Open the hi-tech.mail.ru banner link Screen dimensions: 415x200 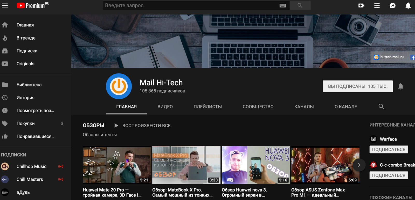[389, 57]
